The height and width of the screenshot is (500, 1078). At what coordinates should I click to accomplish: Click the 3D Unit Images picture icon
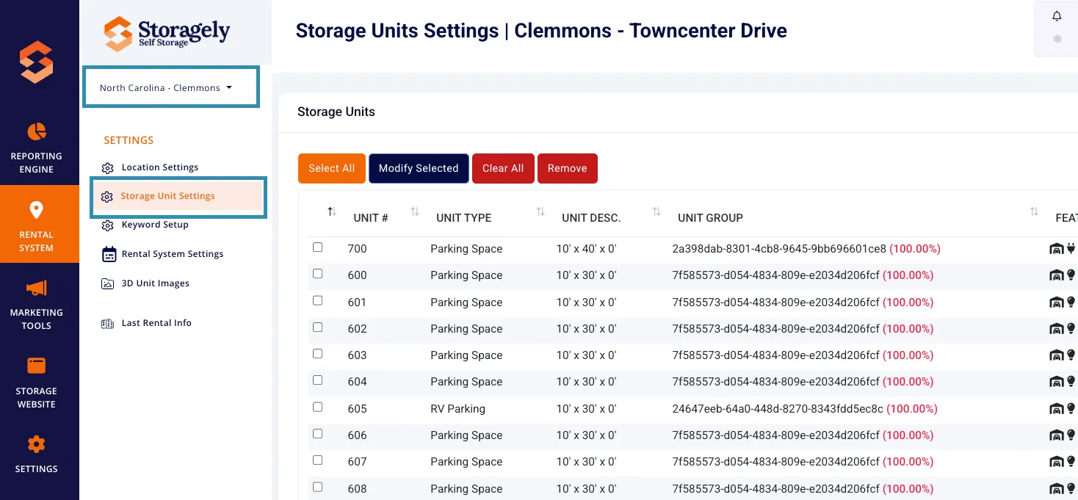(108, 283)
